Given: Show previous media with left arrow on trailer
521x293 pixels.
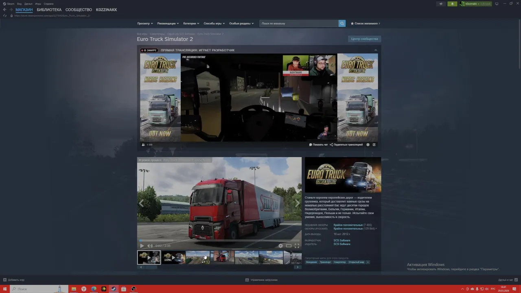Looking at the screenshot, I should (x=142, y=203).
